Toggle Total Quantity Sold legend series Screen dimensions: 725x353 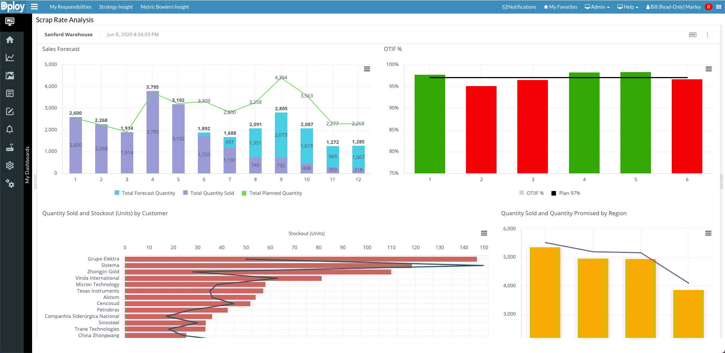208,193
